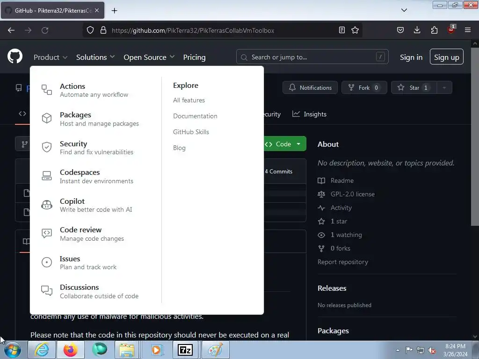Image resolution: width=479 pixels, height=359 pixels.
Task: Click the Packages cube icon
Action: [x=47, y=118]
